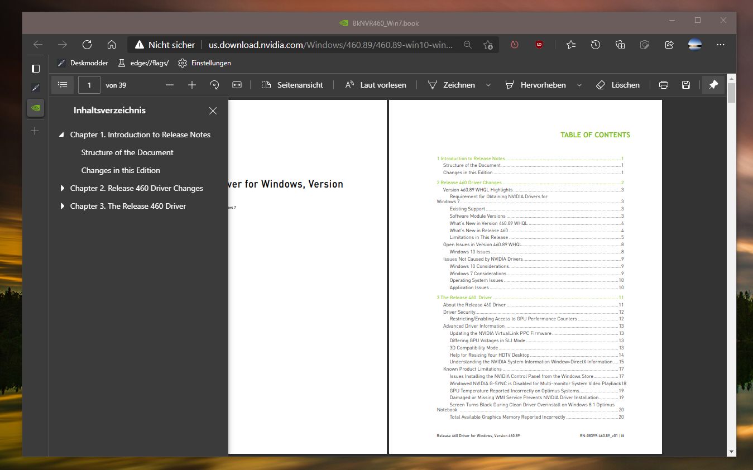Open the Zeichnen dropdown arrow
The image size is (753, 470).
pos(488,85)
